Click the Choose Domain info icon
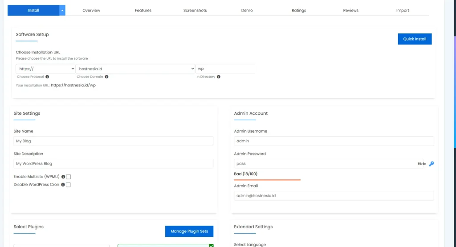 106,77
